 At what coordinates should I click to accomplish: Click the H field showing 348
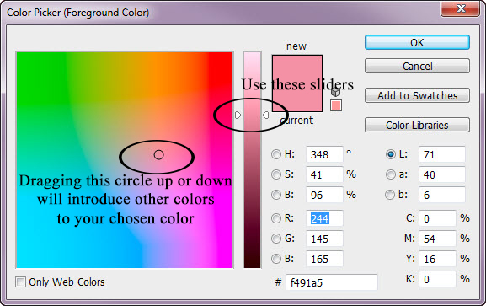pos(324,154)
